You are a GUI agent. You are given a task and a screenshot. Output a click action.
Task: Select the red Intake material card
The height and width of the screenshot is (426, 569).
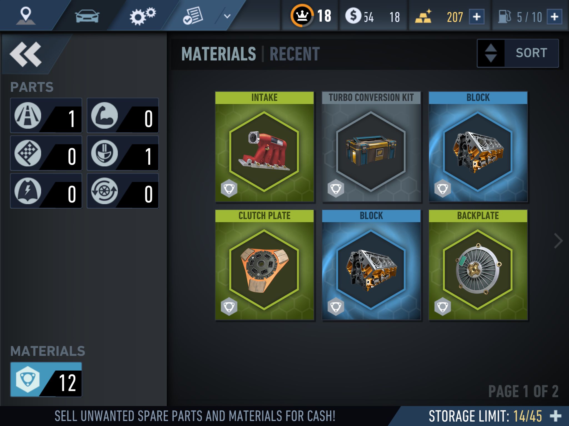(264, 147)
